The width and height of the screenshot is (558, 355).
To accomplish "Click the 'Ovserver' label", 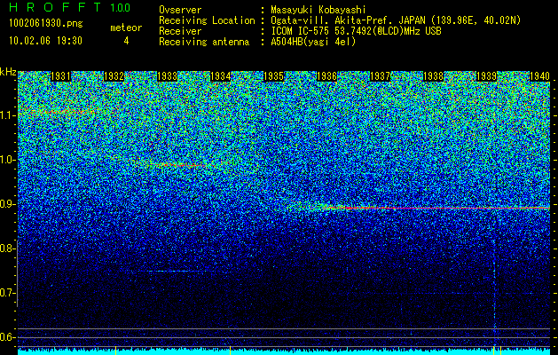I will click(x=180, y=10).
